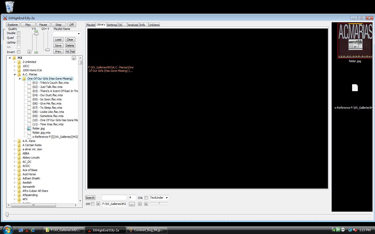Select the folder.jpg image file icon in tree
This screenshot has height=234, width=375.
click(29, 128)
